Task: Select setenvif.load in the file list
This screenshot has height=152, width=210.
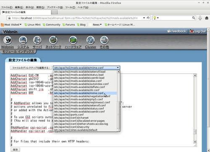Action: click(x=85, y=72)
